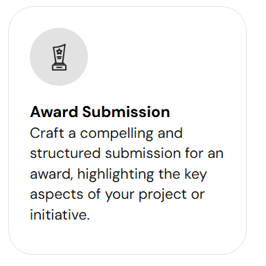
Task: Click the word "initiative." in the description
Action: click(60, 215)
